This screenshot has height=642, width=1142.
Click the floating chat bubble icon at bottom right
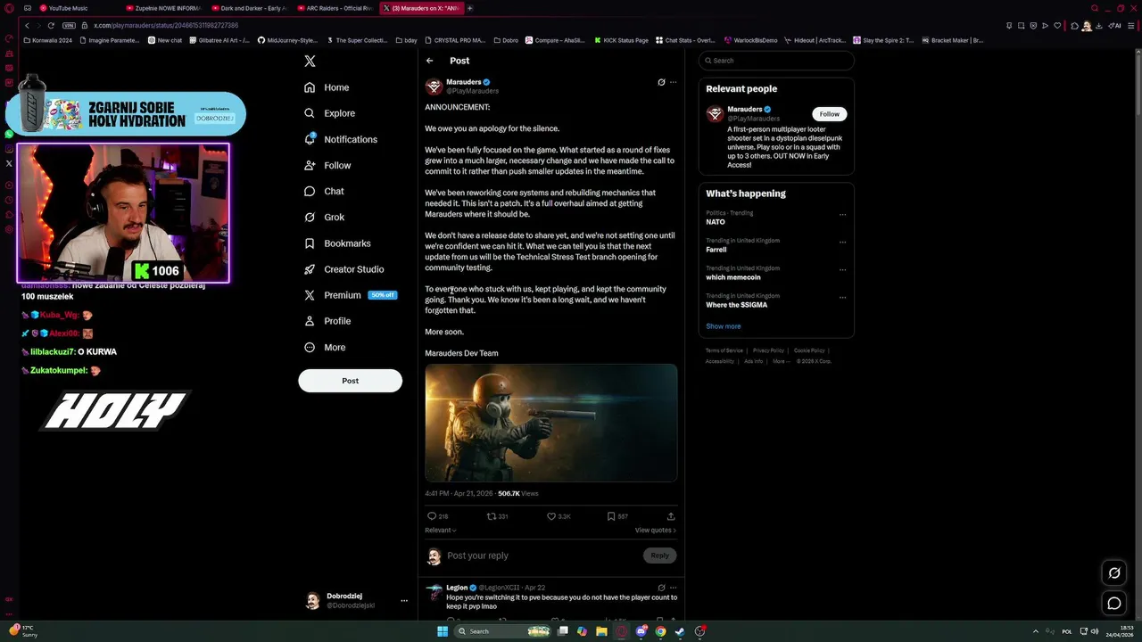point(1114,604)
